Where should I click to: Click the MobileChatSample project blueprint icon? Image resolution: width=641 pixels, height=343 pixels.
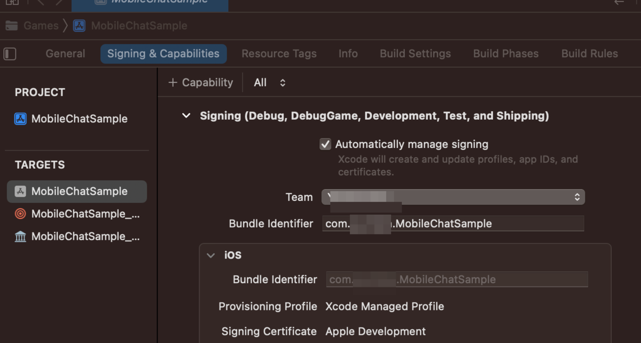(20, 119)
